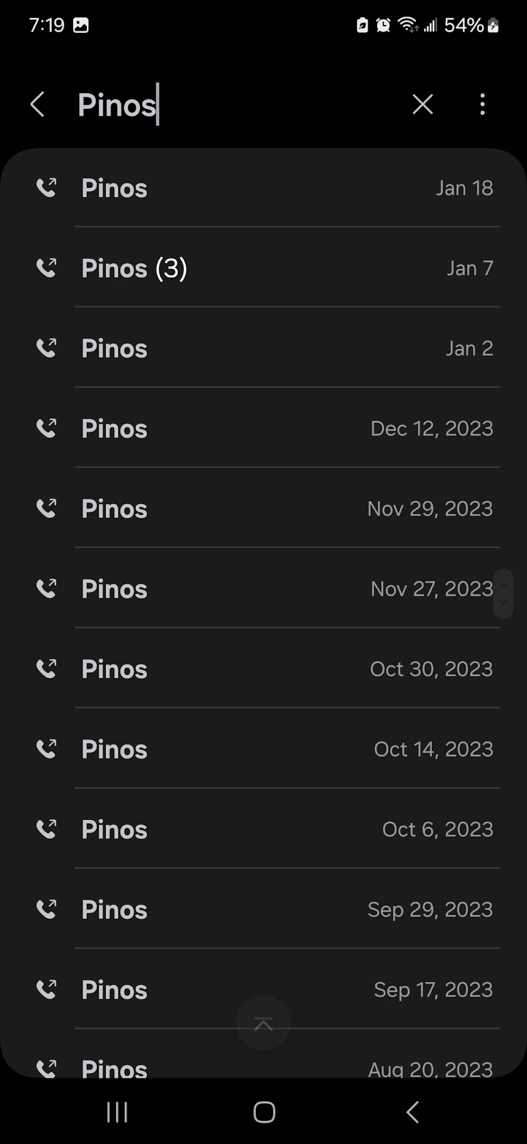527x1144 pixels.
Task: Tap outgoing call icon for Nov 29 entry
Action: pyautogui.click(x=46, y=508)
